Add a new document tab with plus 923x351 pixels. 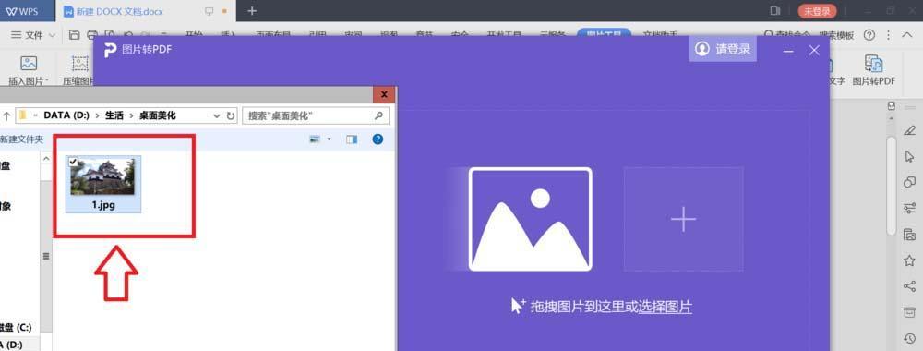pyautogui.click(x=252, y=11)
